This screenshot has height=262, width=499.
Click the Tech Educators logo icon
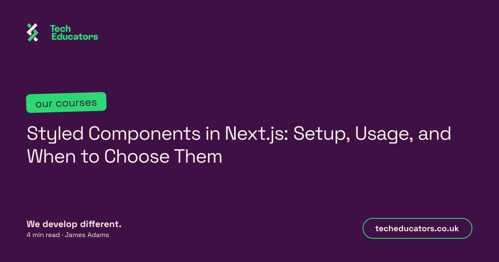point(32,32)
